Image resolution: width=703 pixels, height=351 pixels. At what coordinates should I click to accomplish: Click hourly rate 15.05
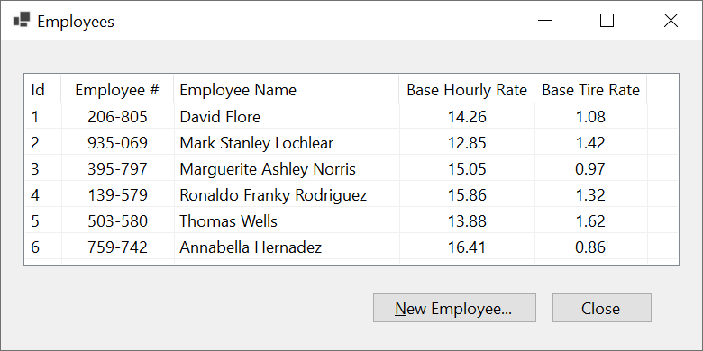467,169
